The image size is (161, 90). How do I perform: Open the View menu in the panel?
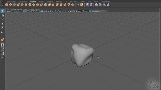click(8, 9)
